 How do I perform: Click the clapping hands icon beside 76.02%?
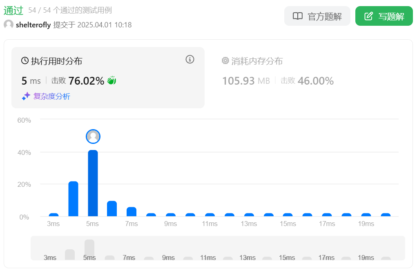click(111, 81)
